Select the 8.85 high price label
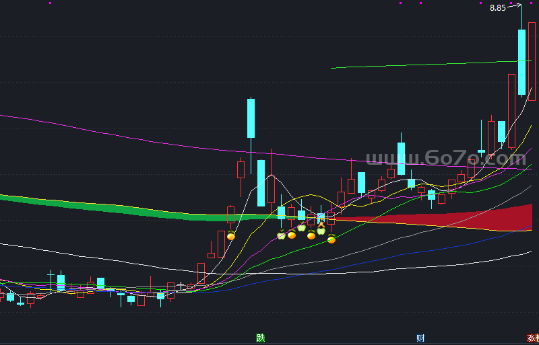 point(498,8)
